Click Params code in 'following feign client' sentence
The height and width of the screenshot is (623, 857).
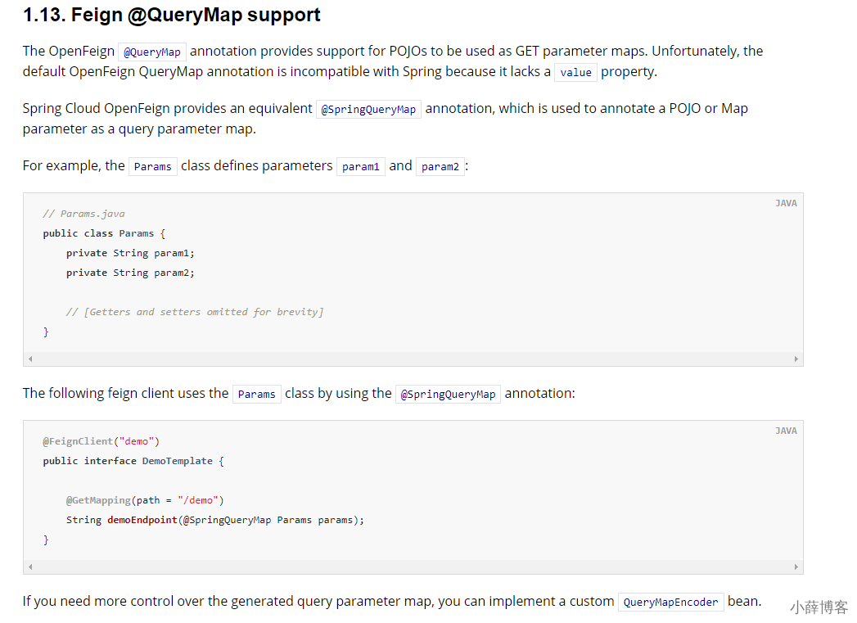coord(256,394)
